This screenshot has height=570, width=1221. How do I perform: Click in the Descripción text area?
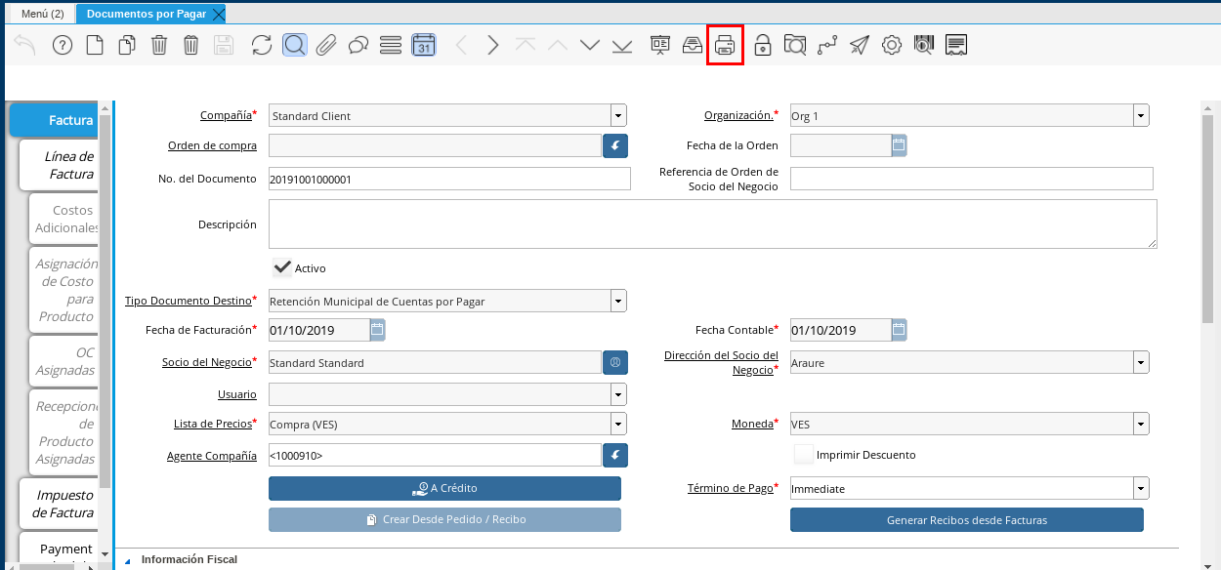(x=713, y=224)
